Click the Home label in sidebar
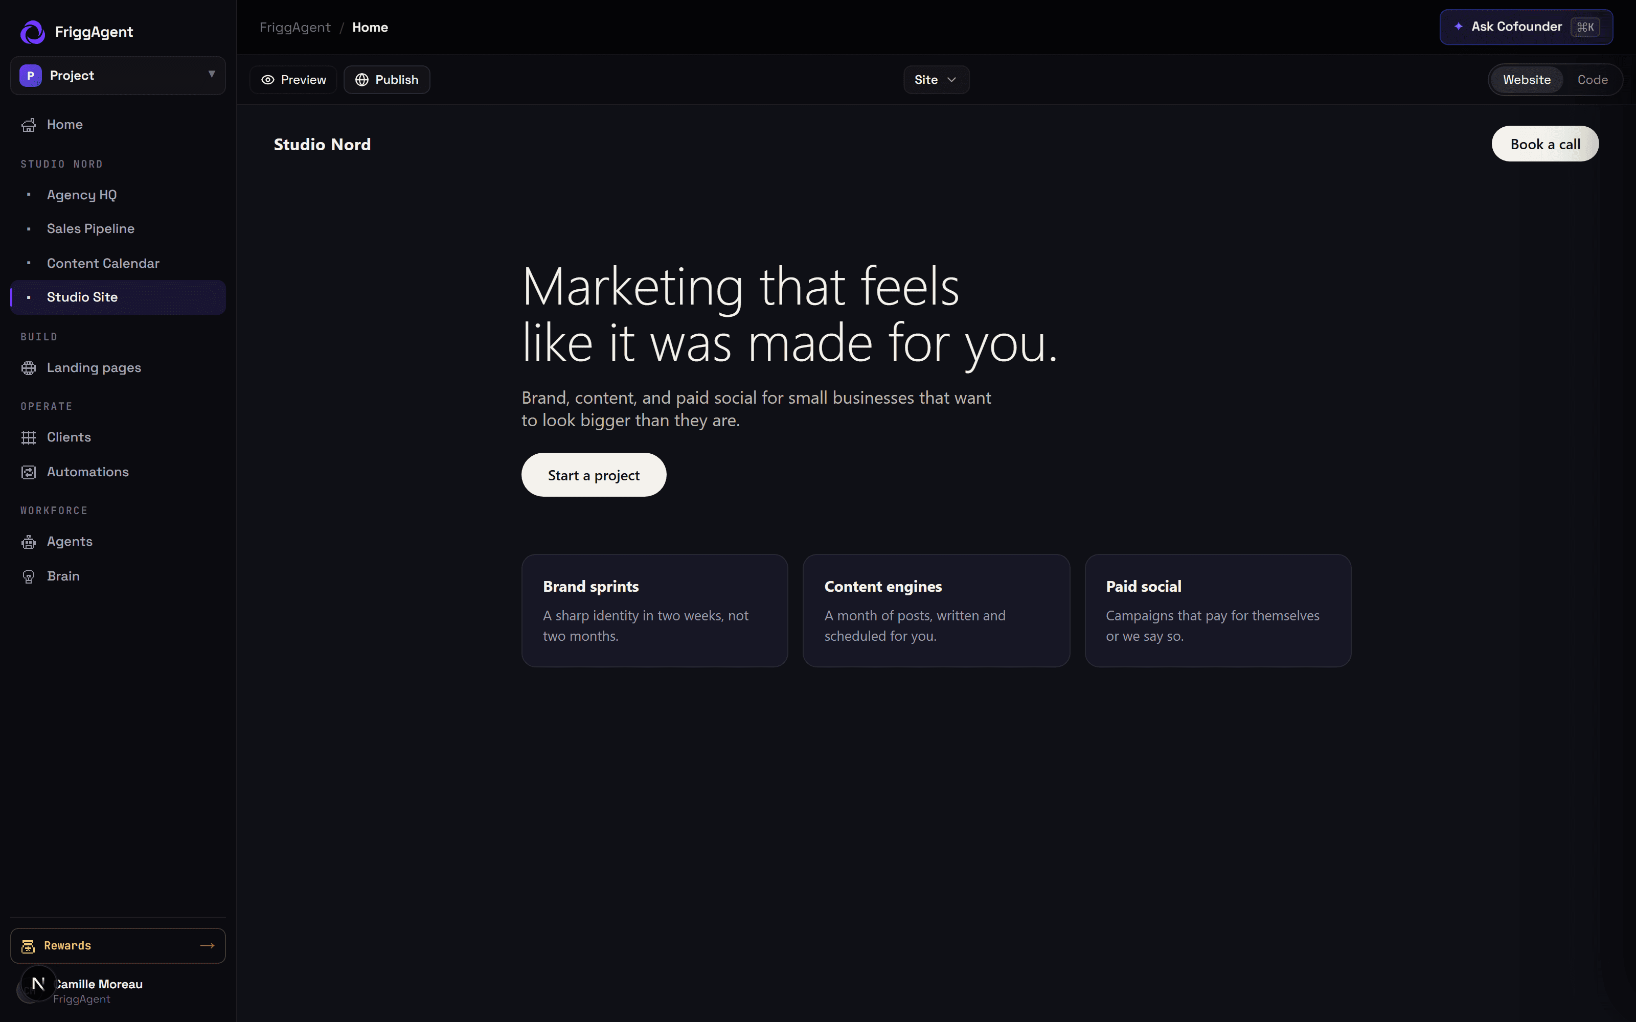Viewport: 1636px width, 1022px height. point(65,124)
